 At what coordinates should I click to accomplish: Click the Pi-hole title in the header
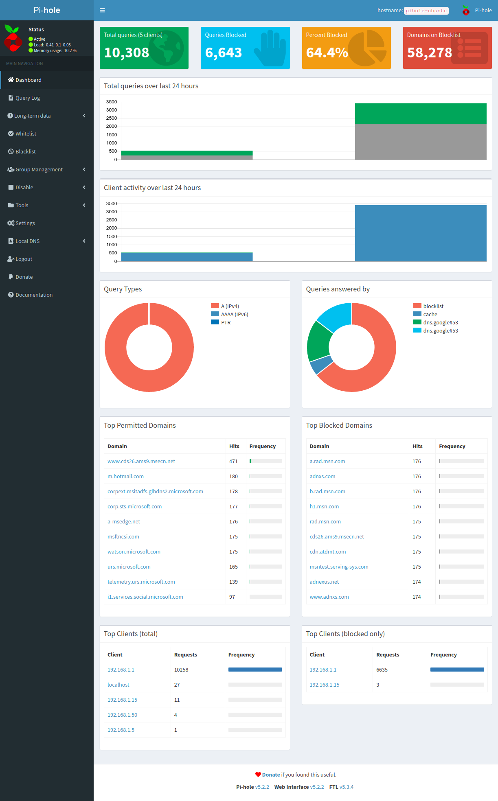tap(47, 10)
